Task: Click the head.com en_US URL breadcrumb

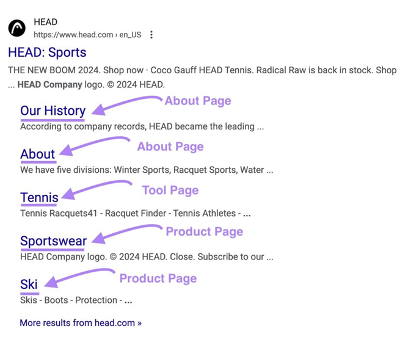Action: click(87, 35)
